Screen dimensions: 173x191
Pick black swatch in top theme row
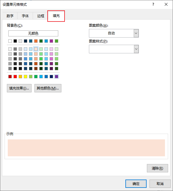click(15, 41)
